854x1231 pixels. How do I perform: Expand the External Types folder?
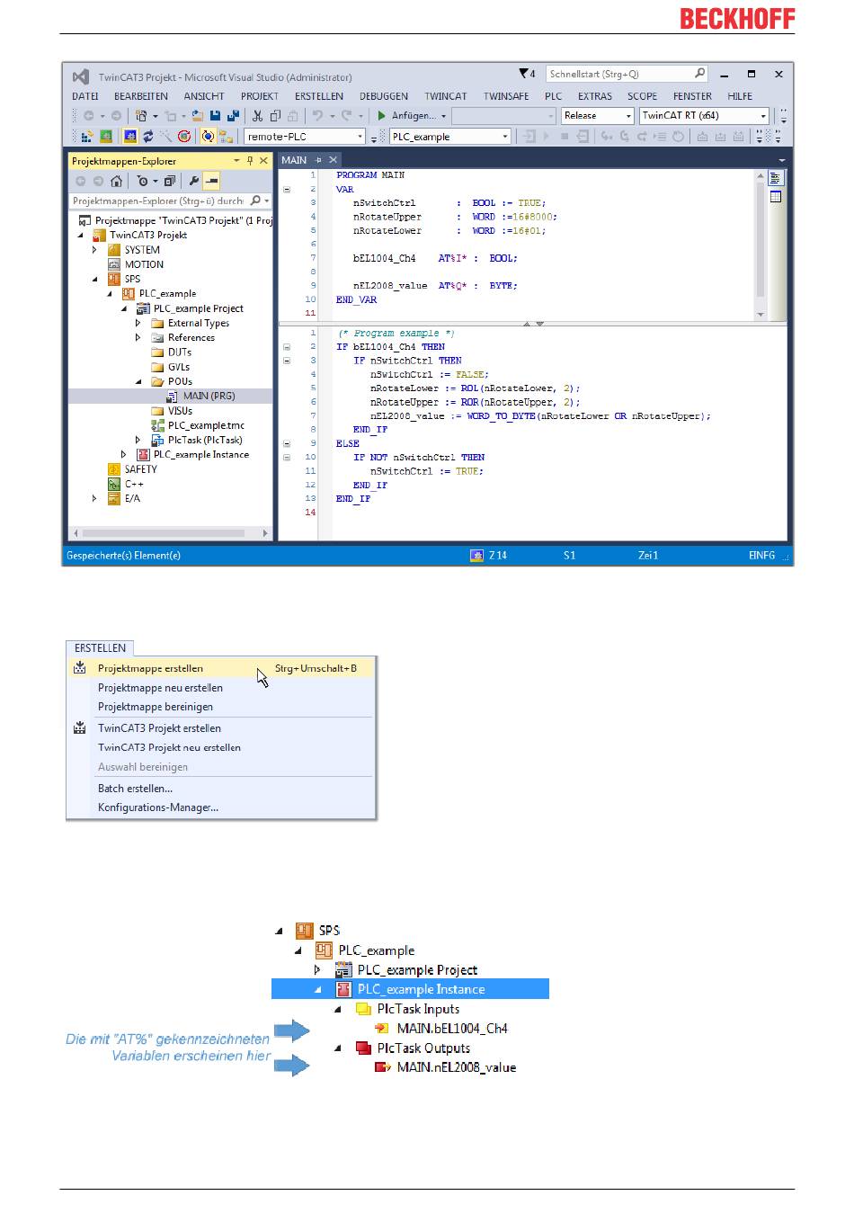(138, 323)
